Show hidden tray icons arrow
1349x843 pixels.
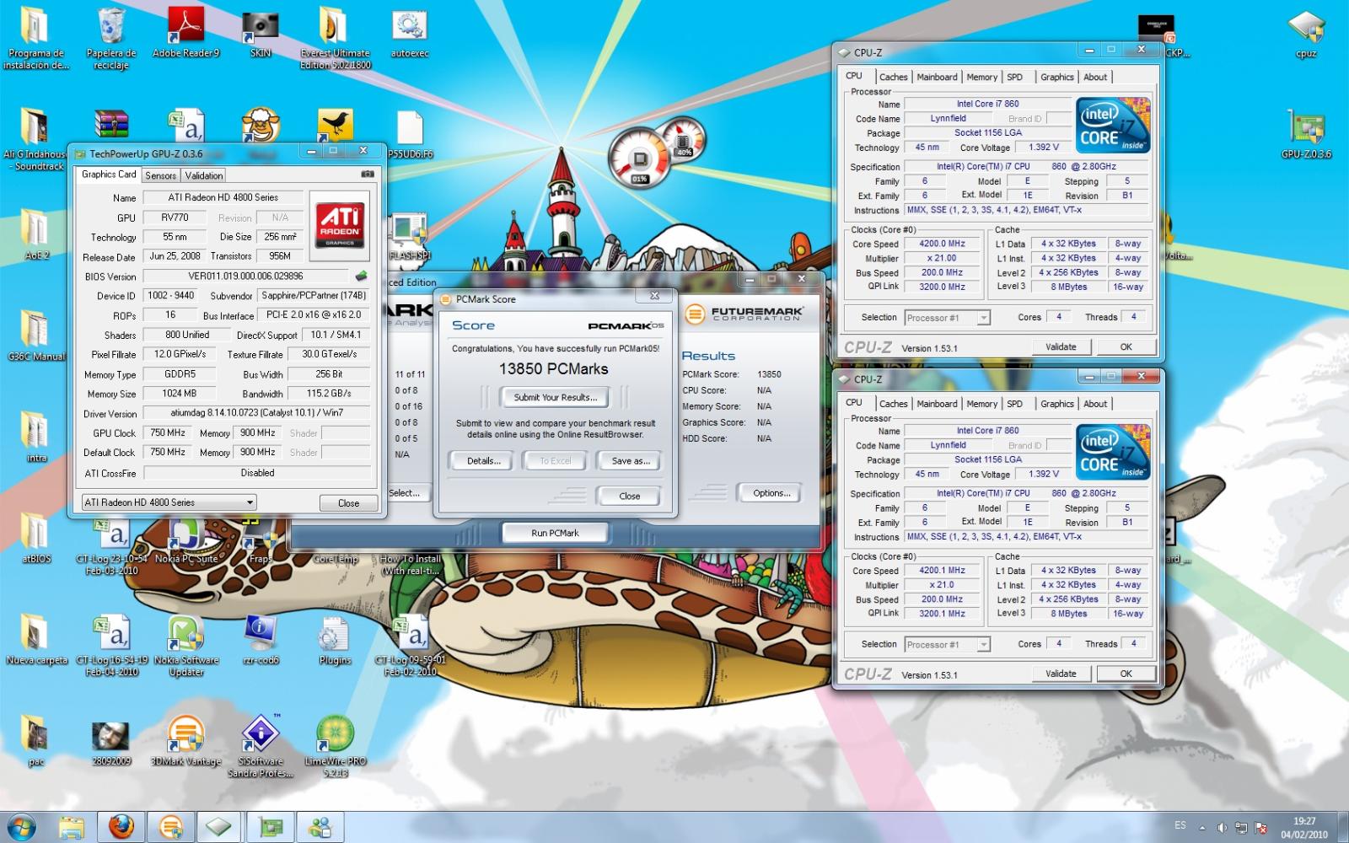[1201, 827]
